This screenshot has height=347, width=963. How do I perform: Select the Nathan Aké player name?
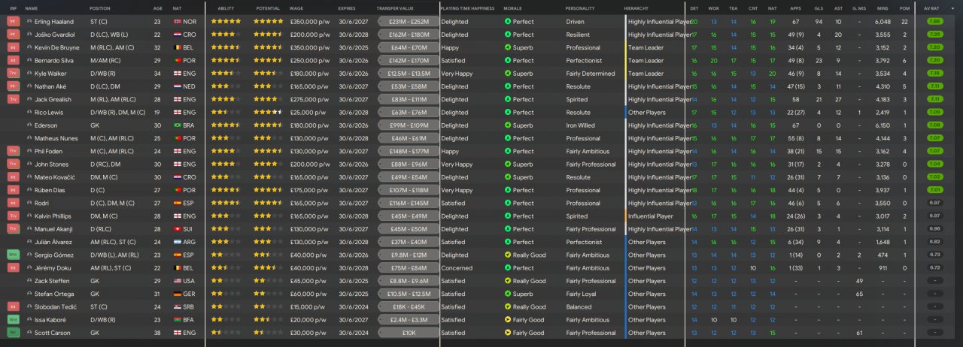tap(50, 86)
